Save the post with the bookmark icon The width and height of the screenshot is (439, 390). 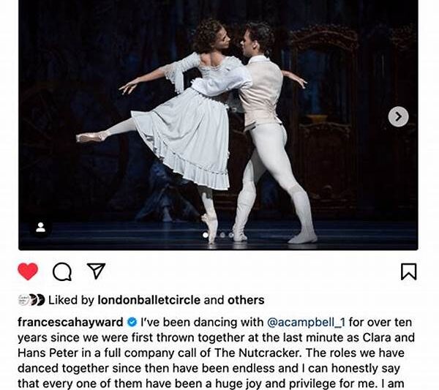409,271
